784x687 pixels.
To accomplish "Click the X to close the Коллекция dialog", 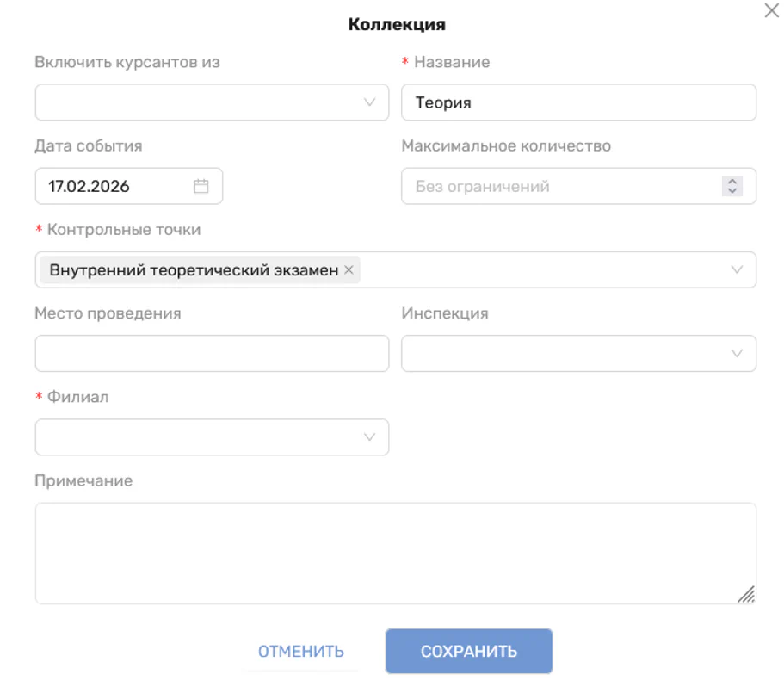I will pos(770,12).
